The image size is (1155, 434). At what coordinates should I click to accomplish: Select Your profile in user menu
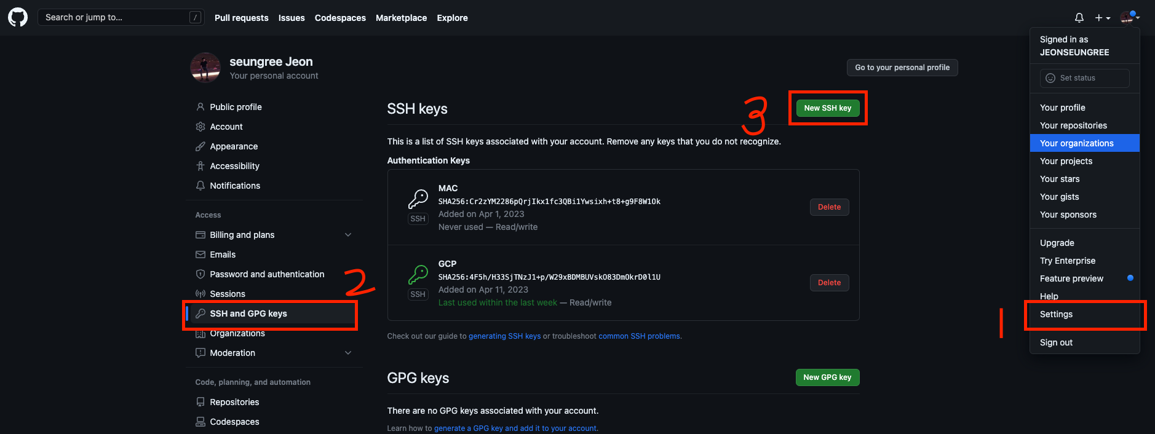tap(1085, 108)
